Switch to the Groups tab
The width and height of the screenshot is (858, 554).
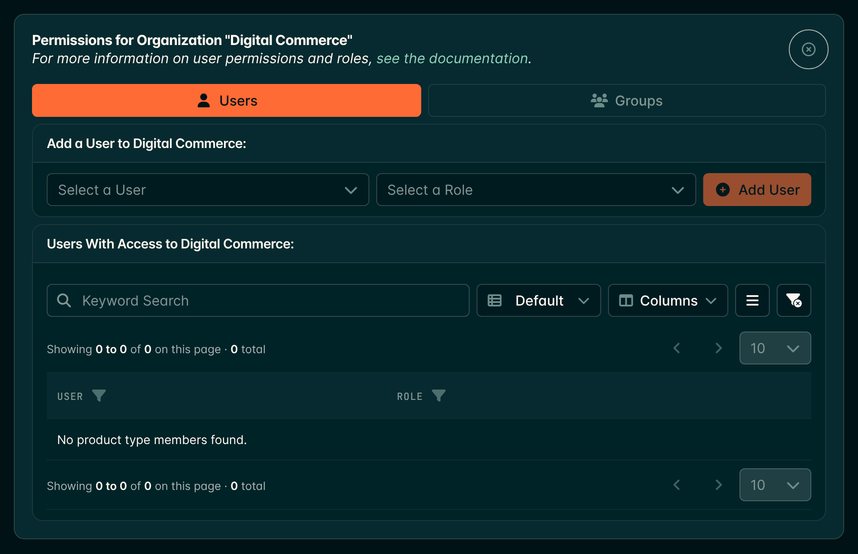point(627,100)
